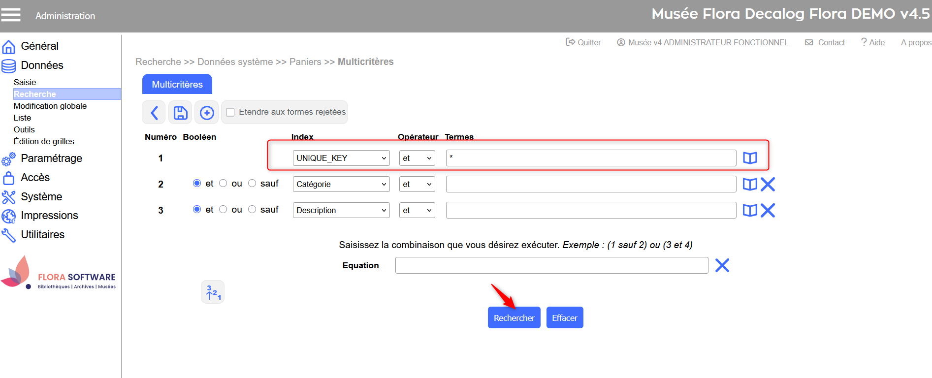
Task: Select the 'ou' radio for row 2
Action: coord(223,184)
